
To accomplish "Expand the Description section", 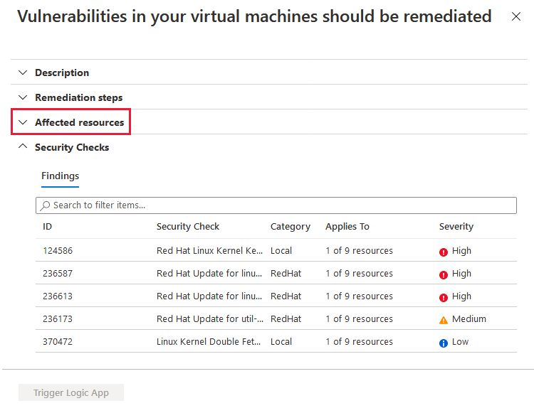I will [62, 73].
